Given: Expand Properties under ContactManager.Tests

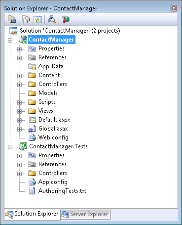Looking at the screenshot, I should 19,156.
